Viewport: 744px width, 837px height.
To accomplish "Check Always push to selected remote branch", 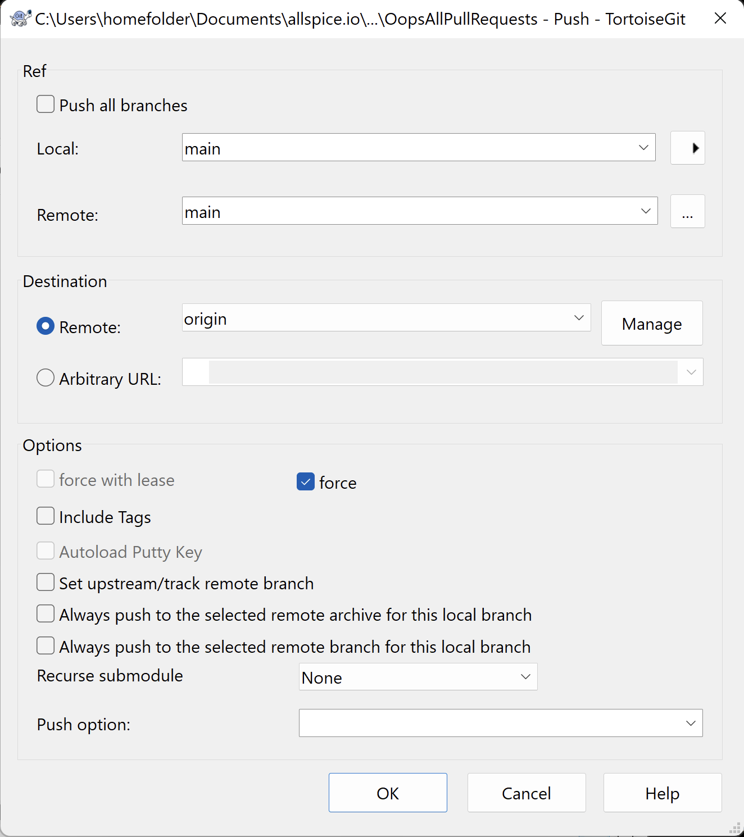I will point(46,645).
